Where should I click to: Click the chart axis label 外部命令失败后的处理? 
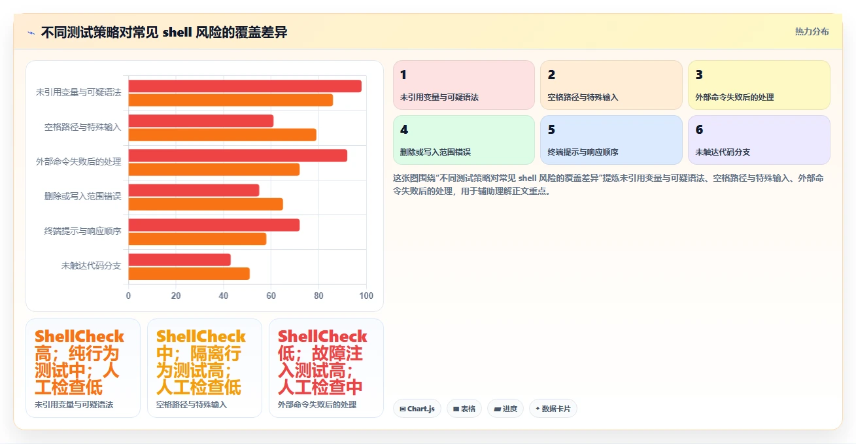78,162
